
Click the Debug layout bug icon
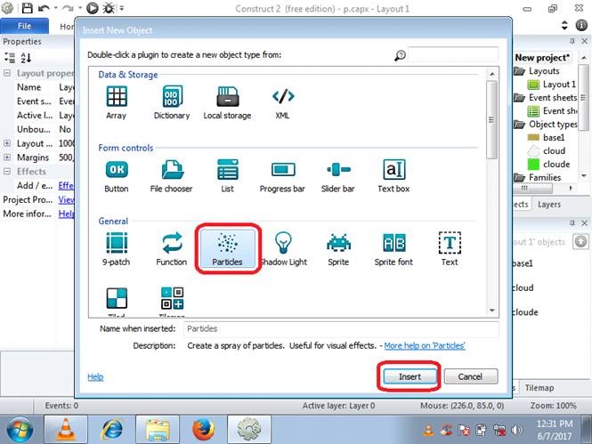109,8
